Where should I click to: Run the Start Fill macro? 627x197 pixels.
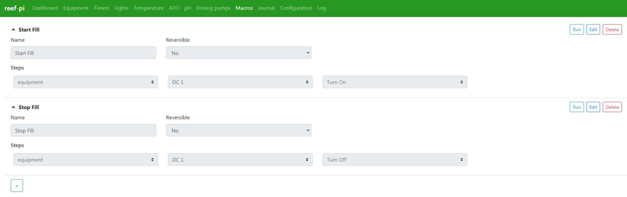[577, 30]
